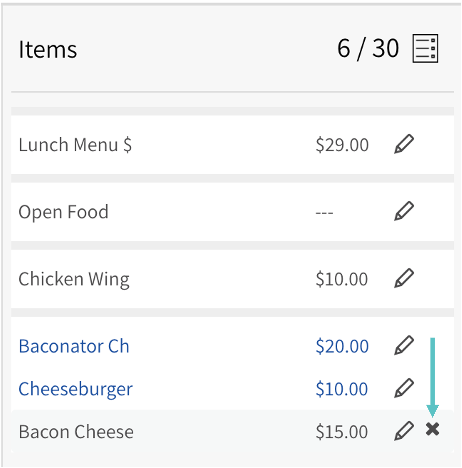The width and height of the screenshot is (462, 468).
Task: Click the $10.00 Cheeseburger price
Action: 342,389
